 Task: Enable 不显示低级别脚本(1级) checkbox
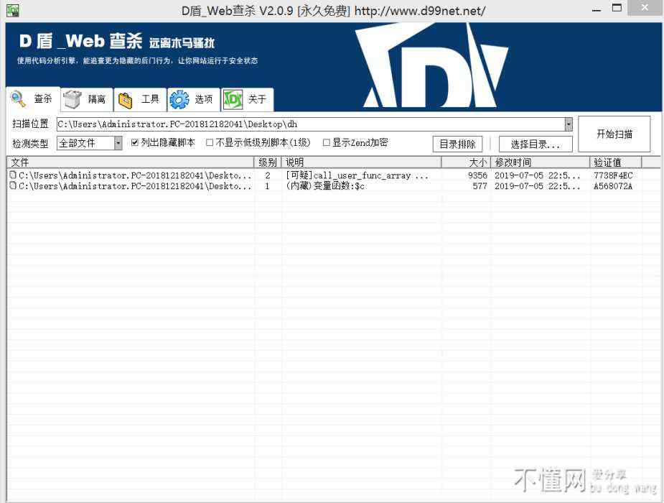[210, 143]
